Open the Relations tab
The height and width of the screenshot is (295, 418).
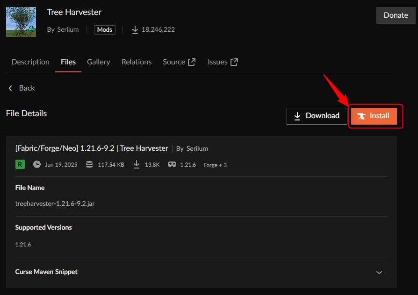click(x=137, y=62)
